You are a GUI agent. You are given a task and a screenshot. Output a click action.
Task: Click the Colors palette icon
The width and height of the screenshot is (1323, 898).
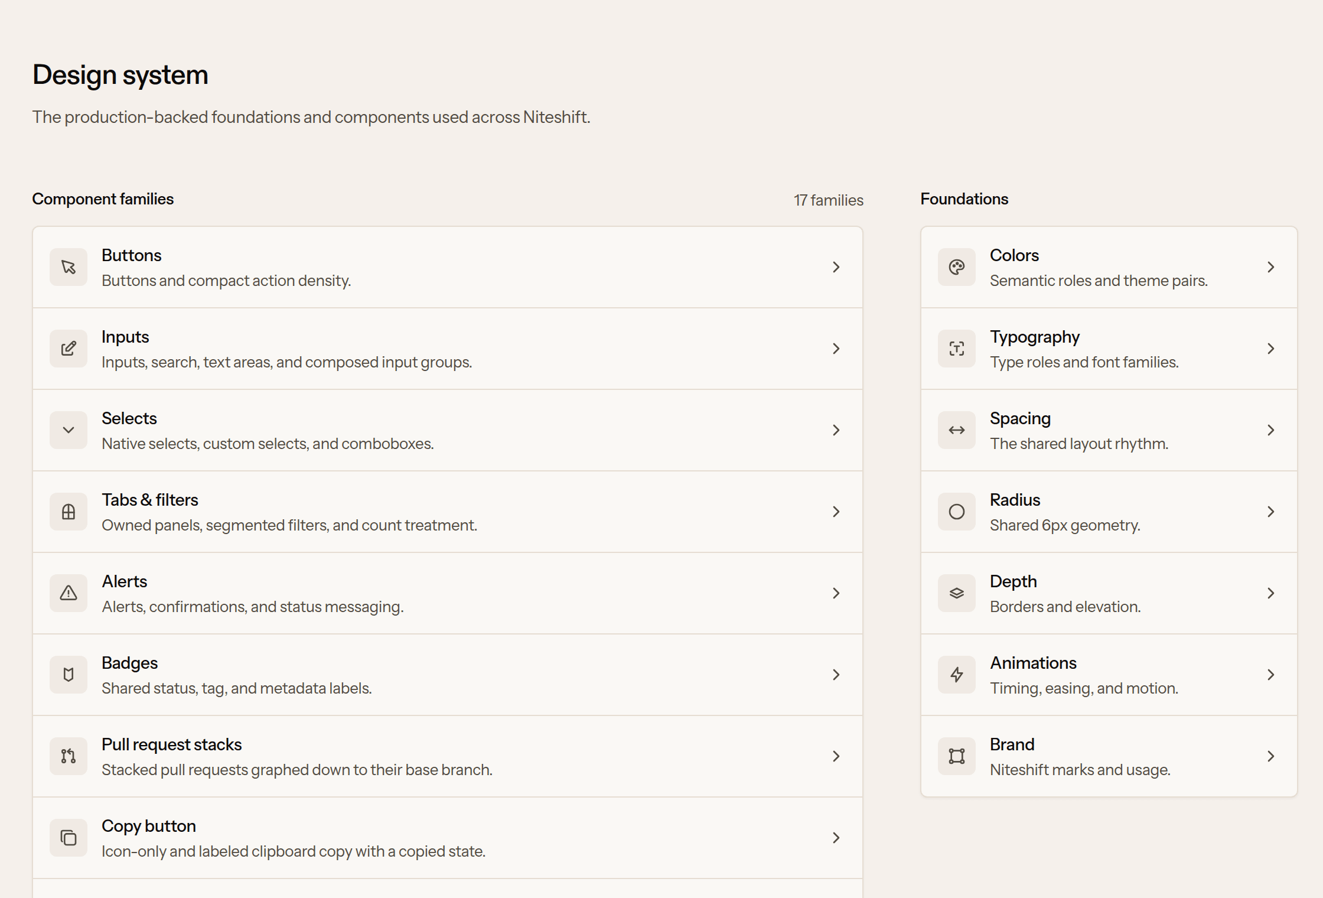click(x=957, y=267)
